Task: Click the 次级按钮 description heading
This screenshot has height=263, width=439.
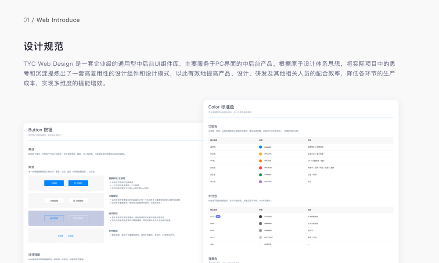Action: click(x=113, y=196)
